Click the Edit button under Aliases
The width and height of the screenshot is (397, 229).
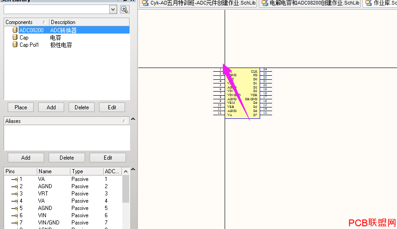click(x=108, y=157)
